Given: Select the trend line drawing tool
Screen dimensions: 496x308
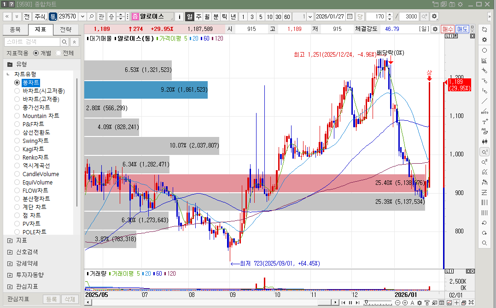Looking at the screenshot, I should (484, 101).
